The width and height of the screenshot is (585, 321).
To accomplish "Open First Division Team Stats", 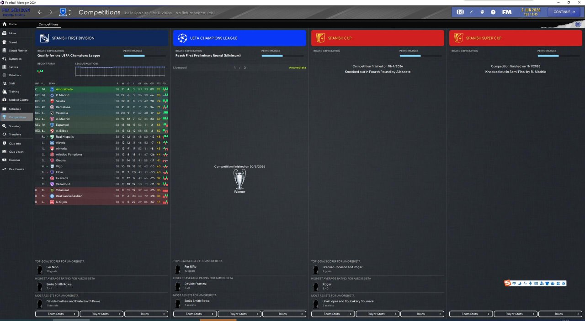I will point(57,314).
